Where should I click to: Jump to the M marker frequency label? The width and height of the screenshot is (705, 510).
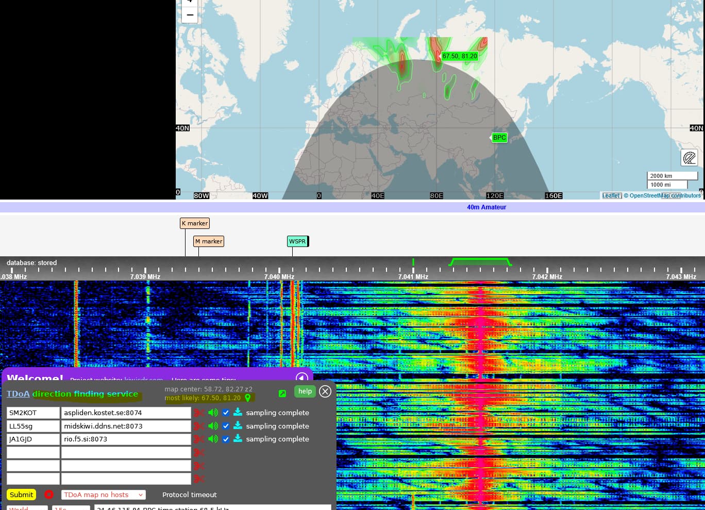point(209,241)
